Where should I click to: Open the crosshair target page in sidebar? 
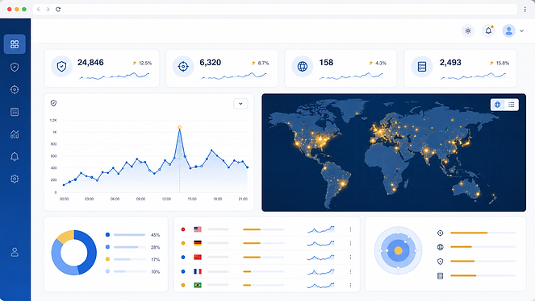(15, 89)
